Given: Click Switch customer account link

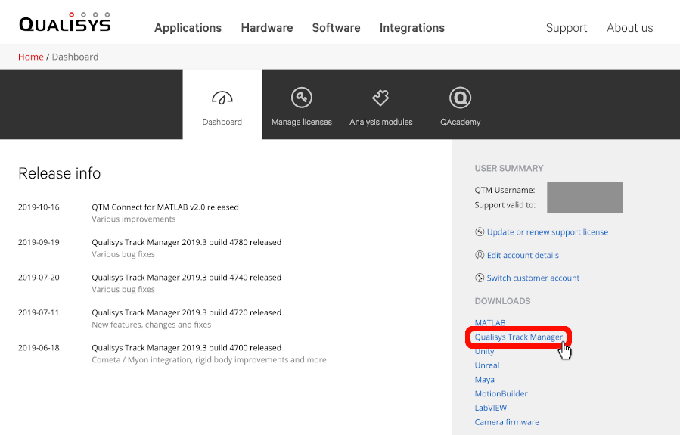Looking at the screenshot, I should 533,278.
